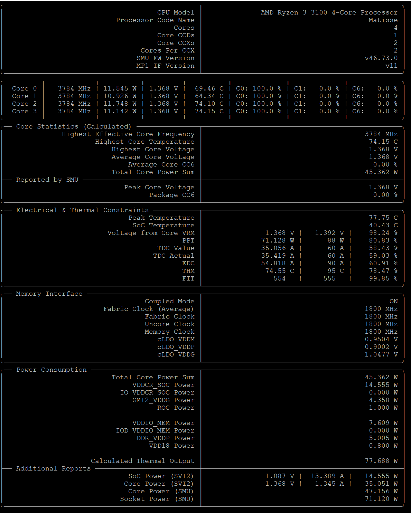Click the Memory Interface heading
The width and height of the screenshot is (411, 513).
pos(49,294)
